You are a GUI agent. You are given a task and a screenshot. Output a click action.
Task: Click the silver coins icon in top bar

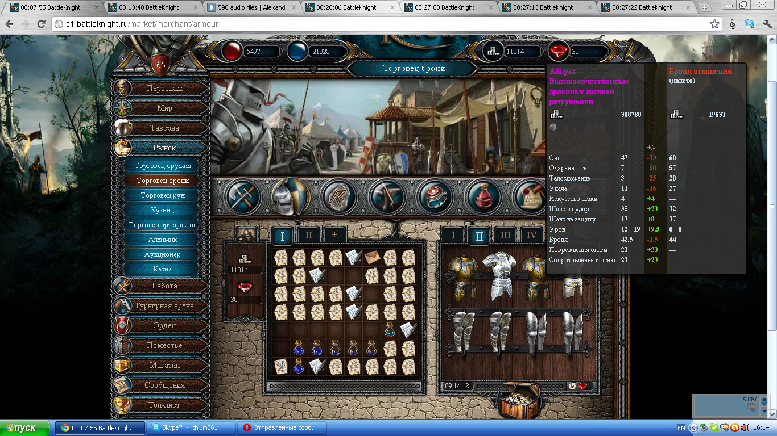pyautogui.click(x=493, y=52)
